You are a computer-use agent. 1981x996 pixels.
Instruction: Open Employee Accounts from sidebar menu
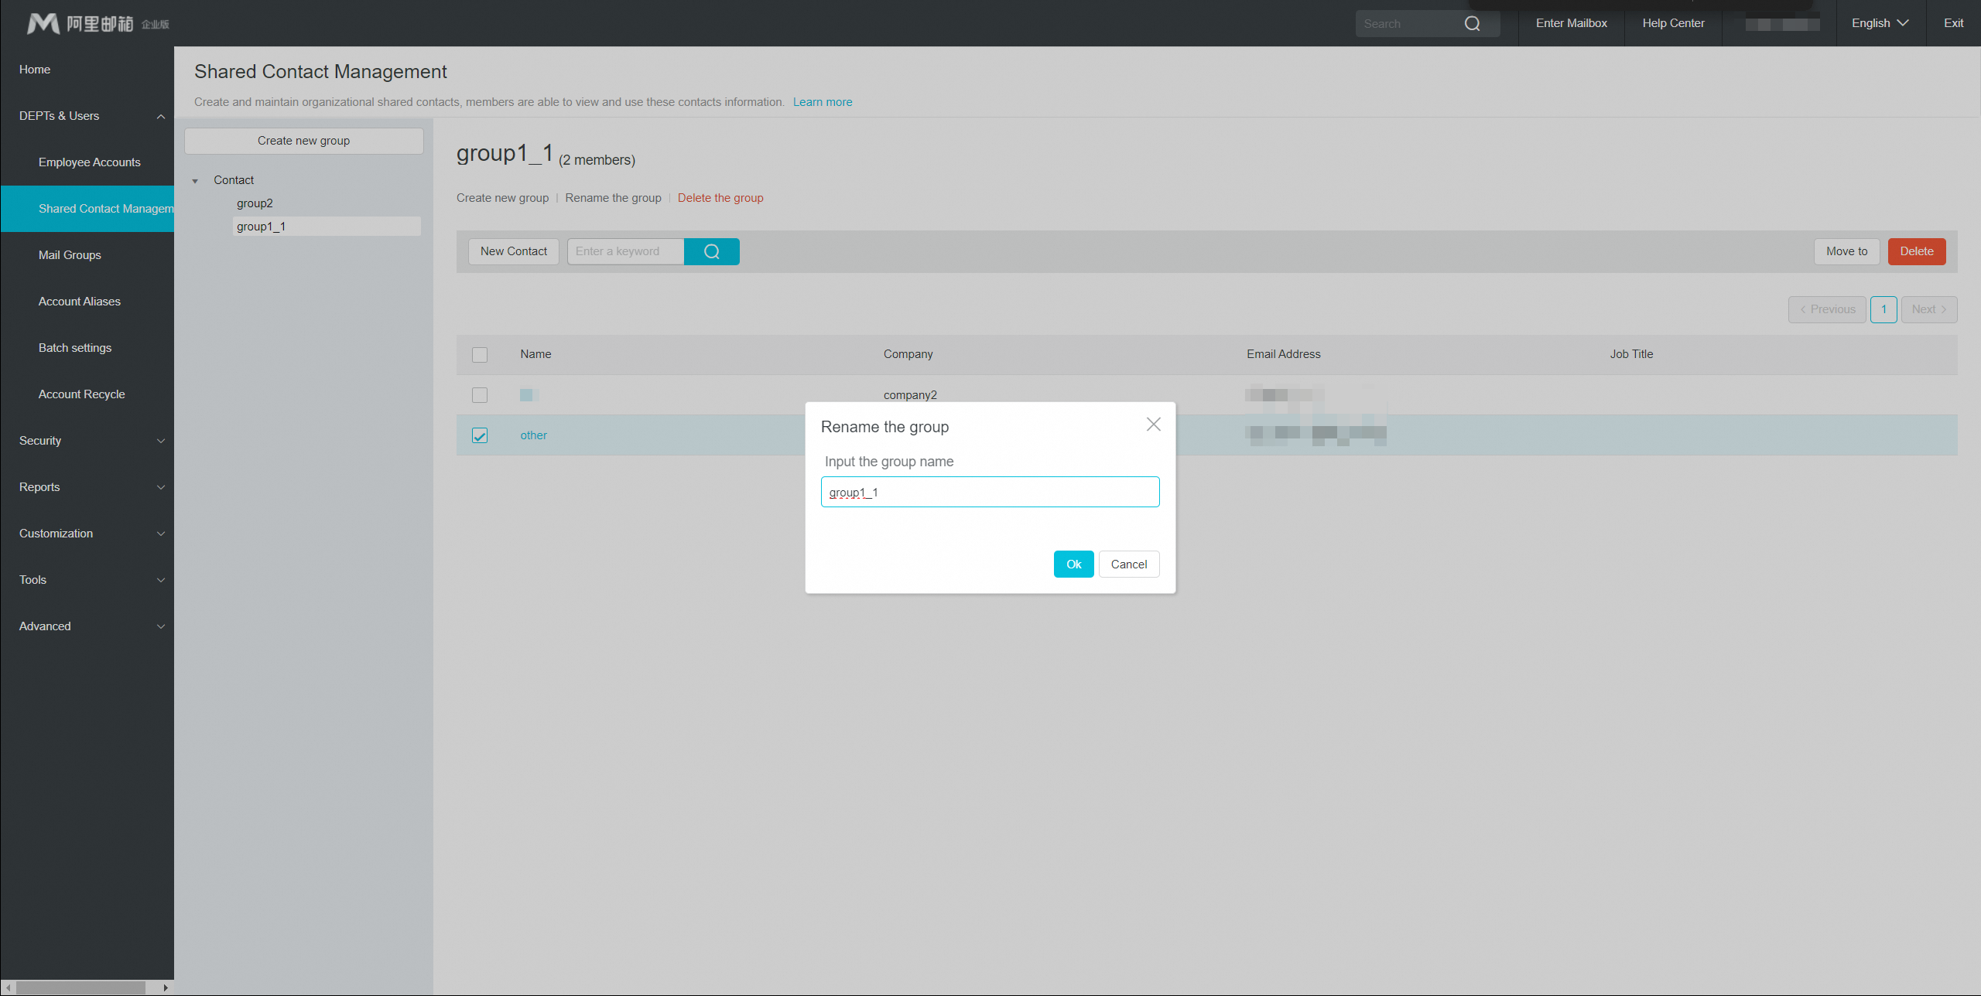coord(91,162)
